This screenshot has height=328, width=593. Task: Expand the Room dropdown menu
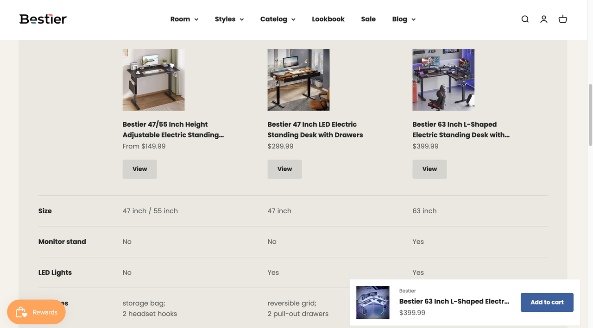(184, 19)
